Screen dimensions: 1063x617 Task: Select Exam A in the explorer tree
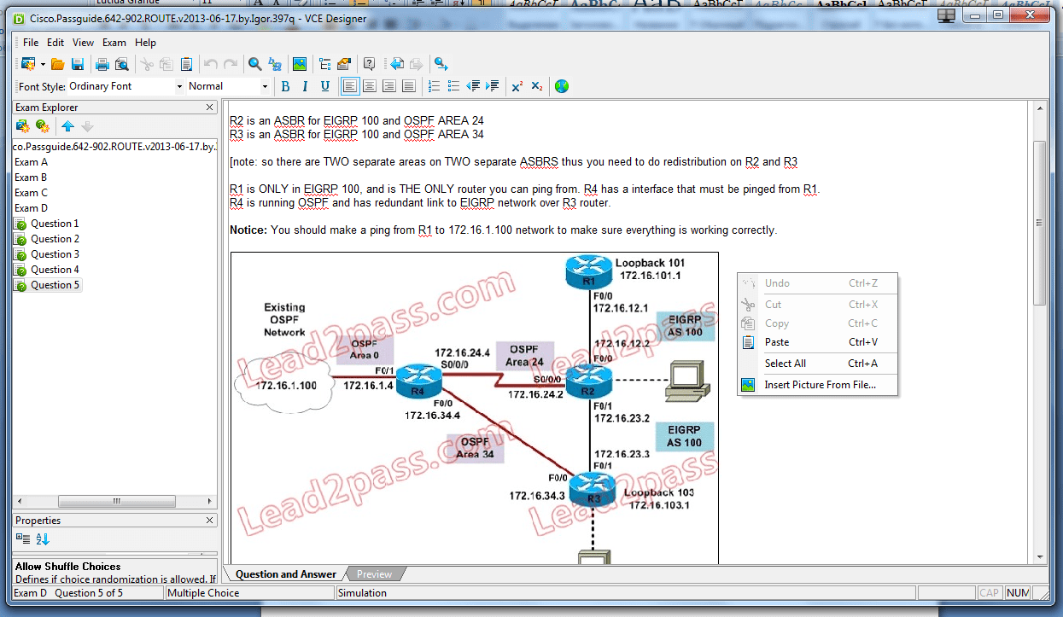pos(31,162)
